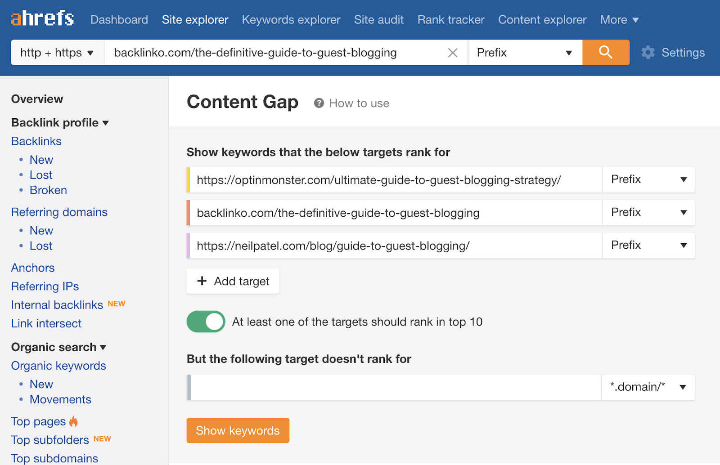The height and width of the screenshot is (465, 720).
Task: Switch to Keywords explorer
Action: (x=291, y=19)
